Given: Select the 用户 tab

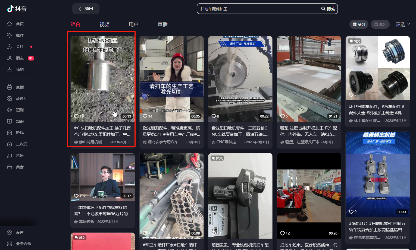Looking at the screenshot, I should click(x=133, y=24).
